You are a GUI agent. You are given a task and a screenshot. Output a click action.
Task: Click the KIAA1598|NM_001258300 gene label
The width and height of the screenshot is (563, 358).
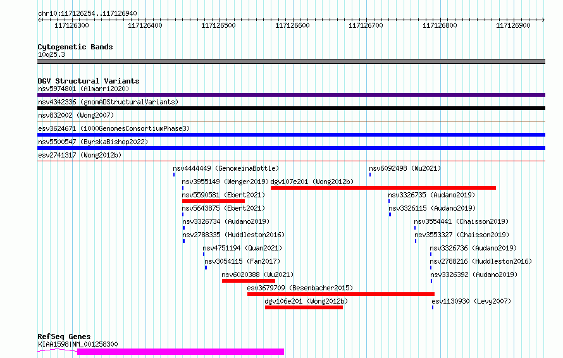point(78,344)
